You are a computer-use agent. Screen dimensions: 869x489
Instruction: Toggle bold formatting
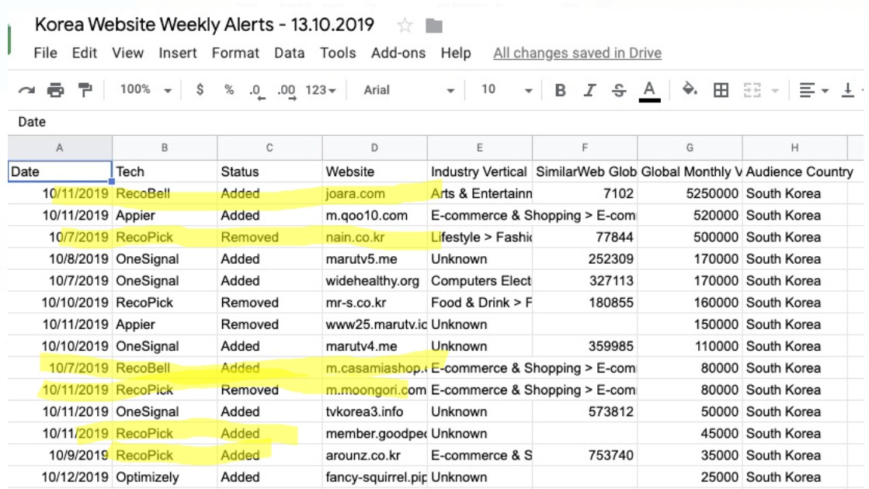[560, 90]
